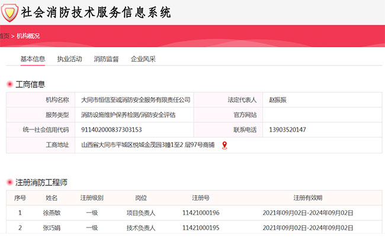Image resolution: width=385 pixels, height=241 pixels.
Task: Click the 姓名 column header
Action: click(52, 198)
